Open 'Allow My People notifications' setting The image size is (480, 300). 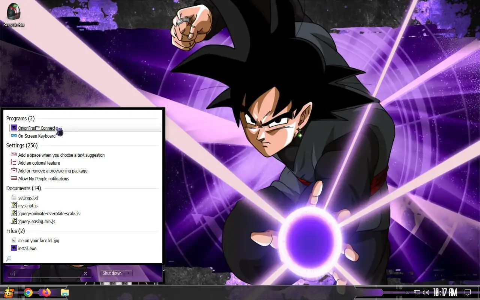43,178
